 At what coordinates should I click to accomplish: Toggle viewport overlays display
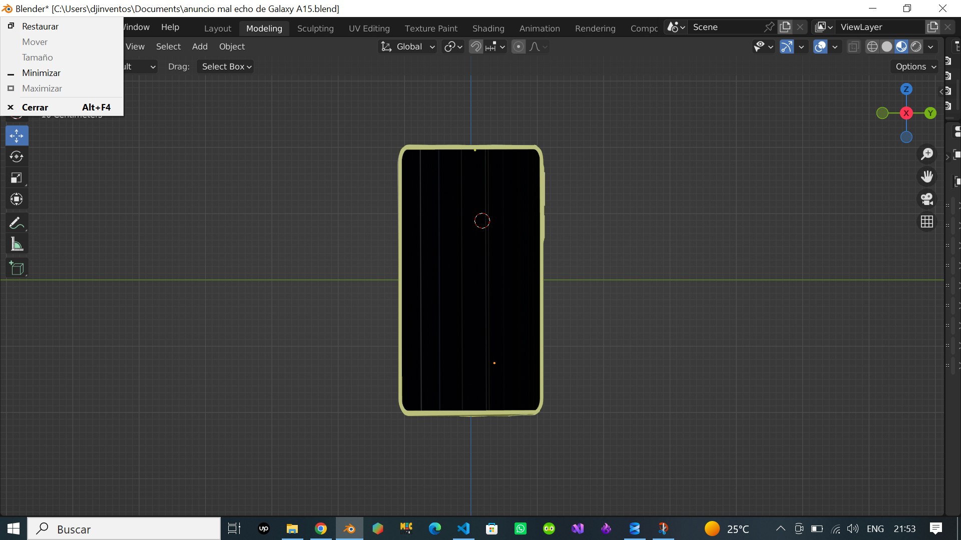(820, 46)
